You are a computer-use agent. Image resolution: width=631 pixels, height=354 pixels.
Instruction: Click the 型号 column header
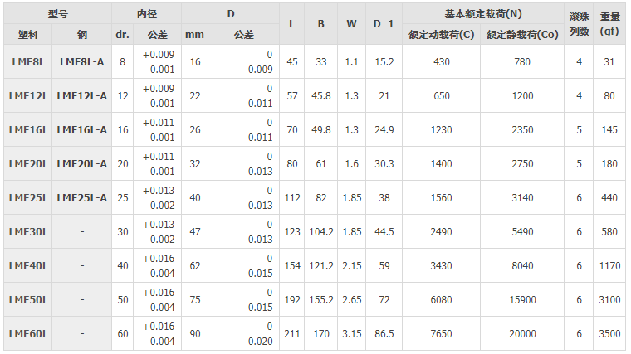pos(56,14)
